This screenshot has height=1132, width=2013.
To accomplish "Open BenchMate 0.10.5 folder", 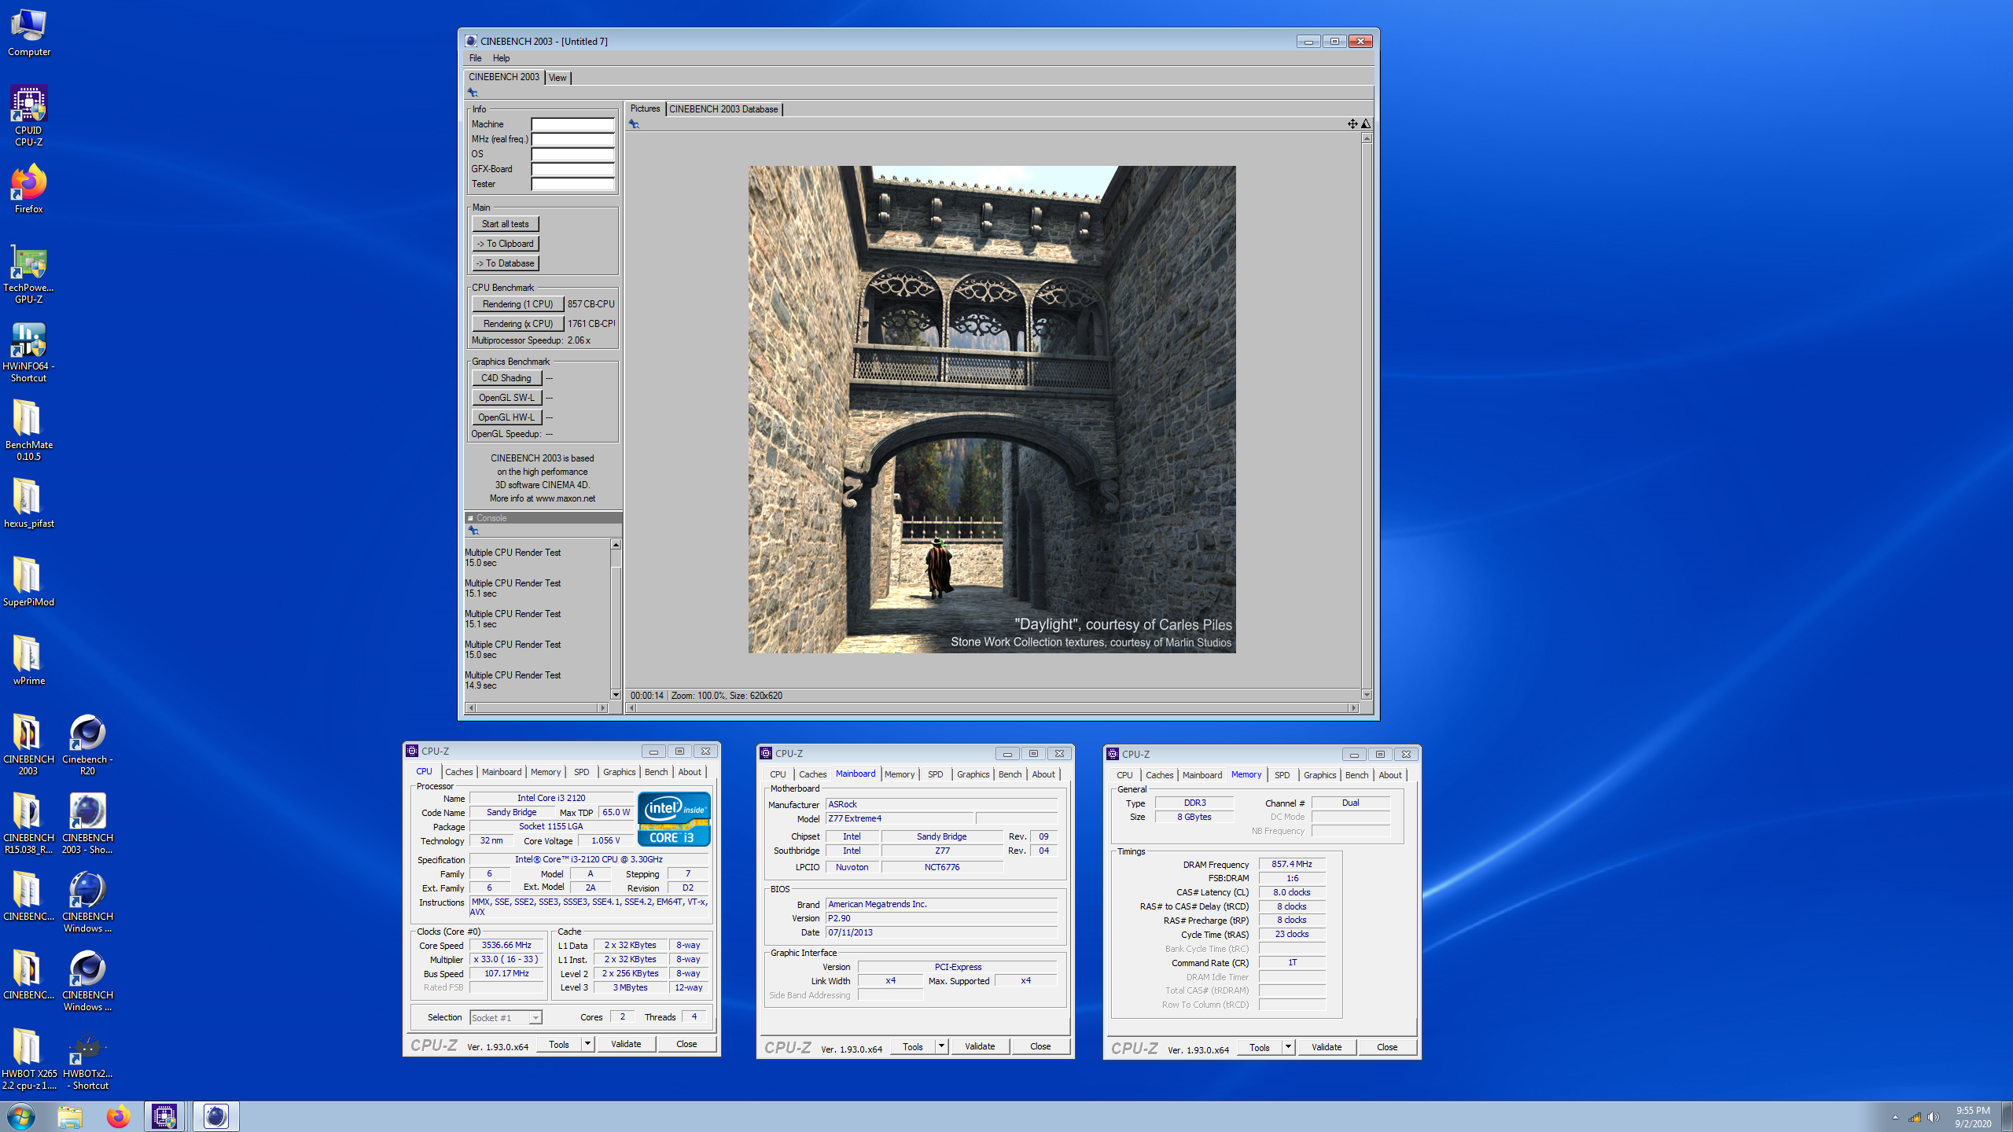I will click(29, 430).
